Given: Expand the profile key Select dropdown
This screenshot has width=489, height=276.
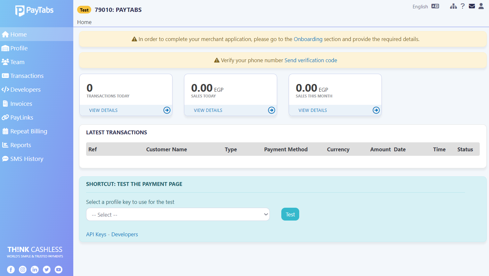Looking at the screenshot, I should point(178,214).
